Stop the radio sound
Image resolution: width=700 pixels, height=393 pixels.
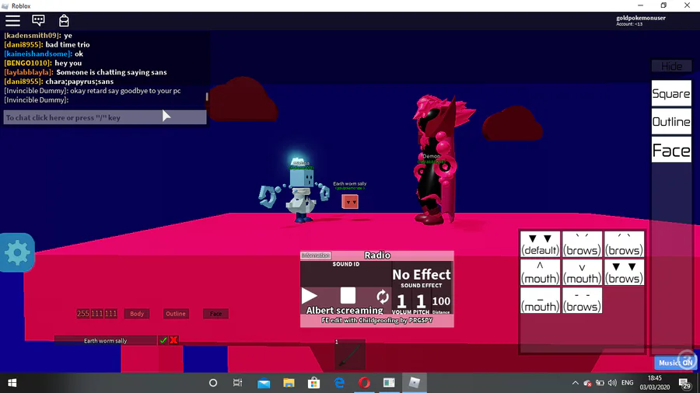click(x=348, y=295)
